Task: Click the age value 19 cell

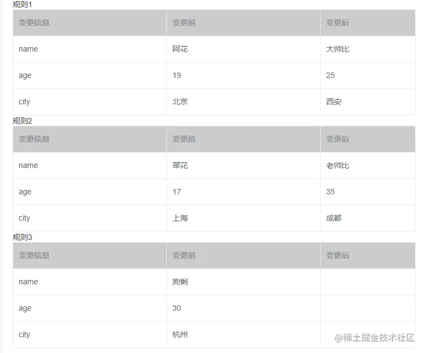Action: click(177, 76)
